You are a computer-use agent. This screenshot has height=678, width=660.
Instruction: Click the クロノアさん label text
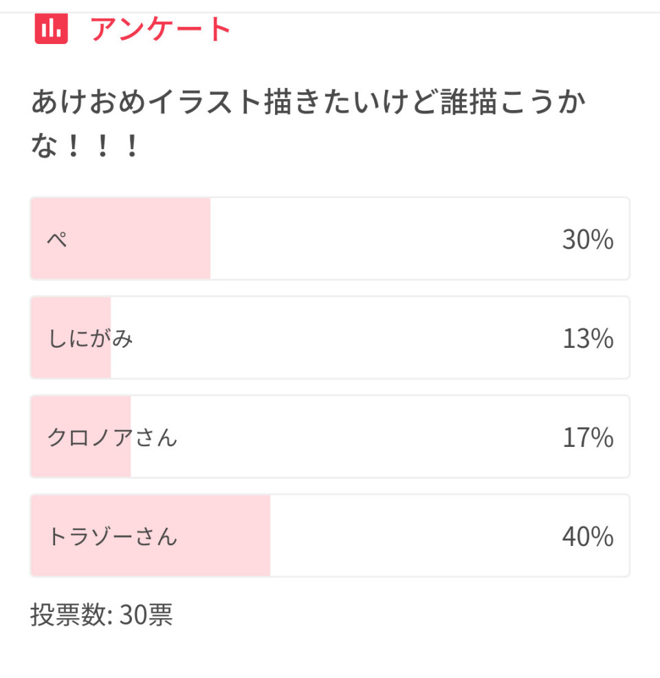coord(112,437)
